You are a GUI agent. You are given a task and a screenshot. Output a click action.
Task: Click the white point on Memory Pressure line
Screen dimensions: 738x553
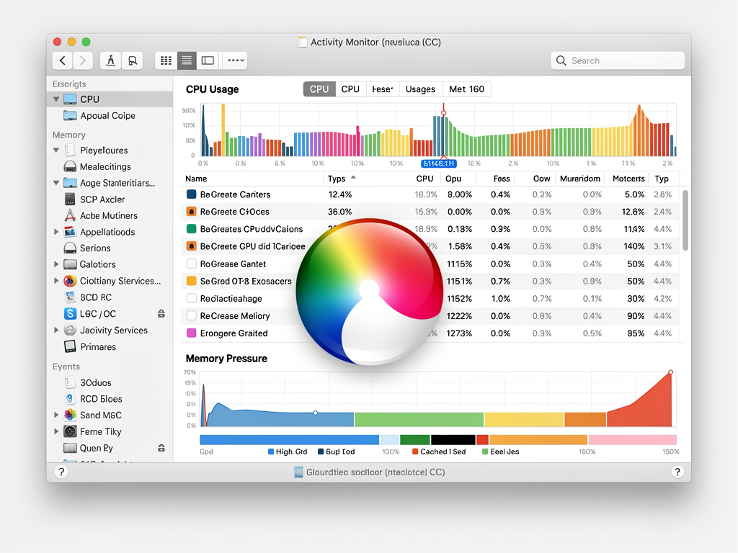(316, 413)
